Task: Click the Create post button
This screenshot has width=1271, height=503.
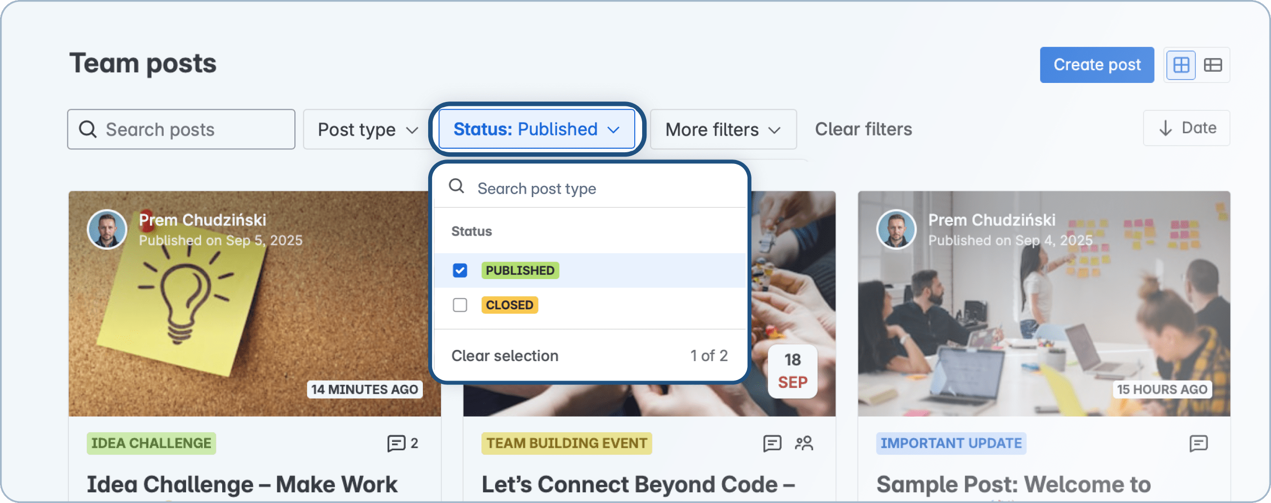Action: click(1096, 64)
